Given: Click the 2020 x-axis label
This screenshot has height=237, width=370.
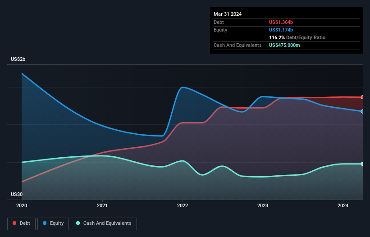Looking at the screenshot, I should pos(22,205).
